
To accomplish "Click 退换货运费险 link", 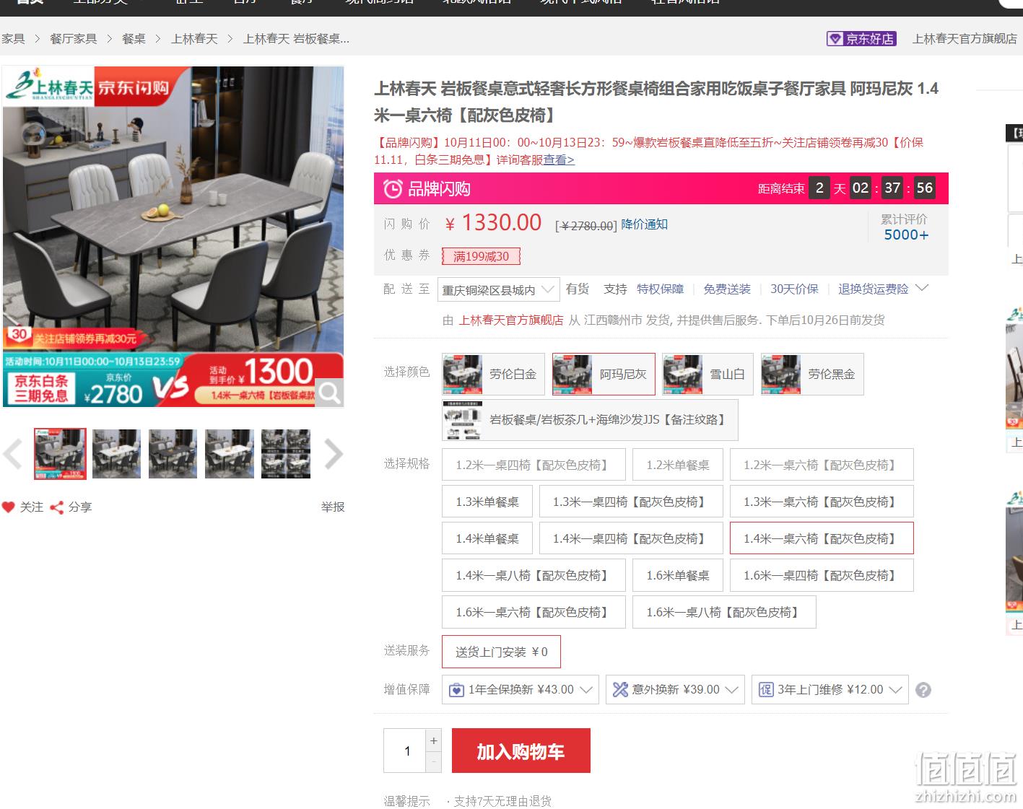I will click(x=873, y=289).
